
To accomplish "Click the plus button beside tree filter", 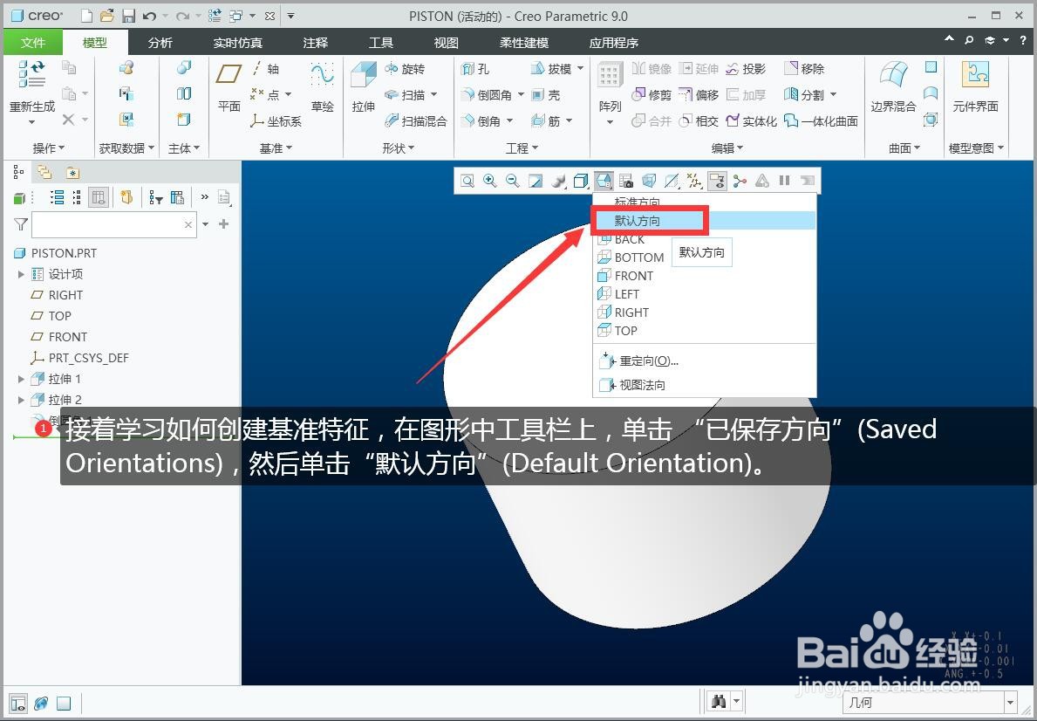I will click(x=224, y=224).
